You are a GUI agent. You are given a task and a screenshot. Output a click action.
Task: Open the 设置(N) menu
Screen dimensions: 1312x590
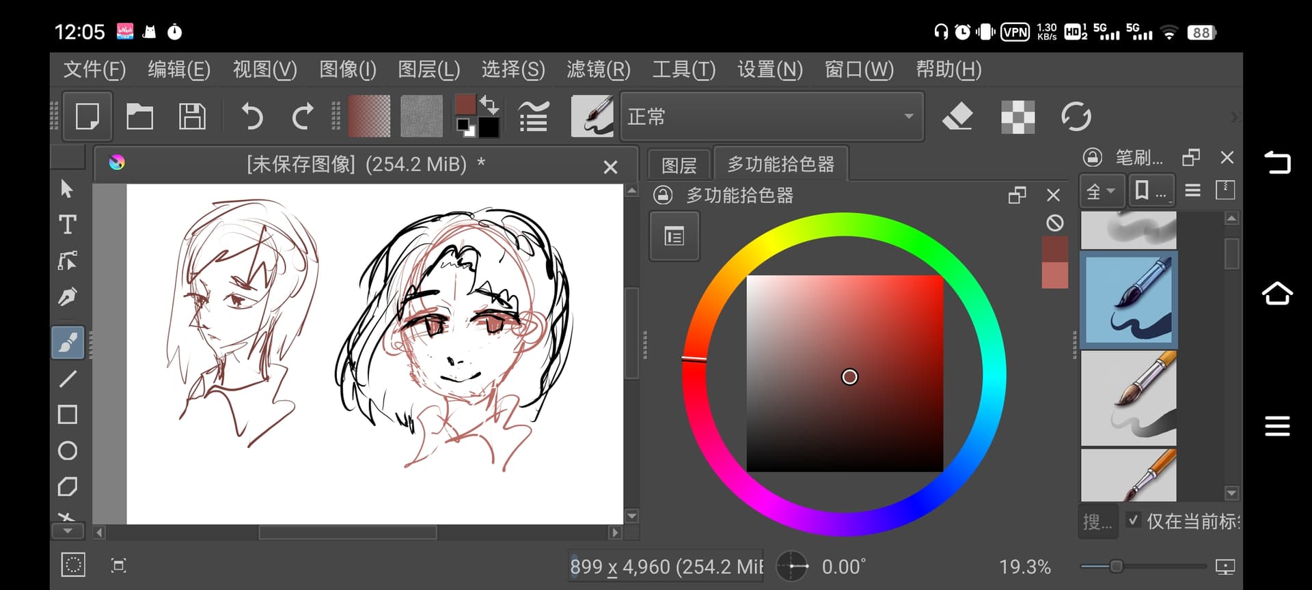click(770, 70)
